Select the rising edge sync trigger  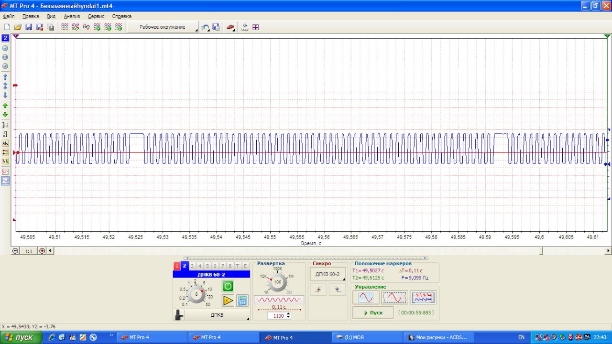click(318, 289)
